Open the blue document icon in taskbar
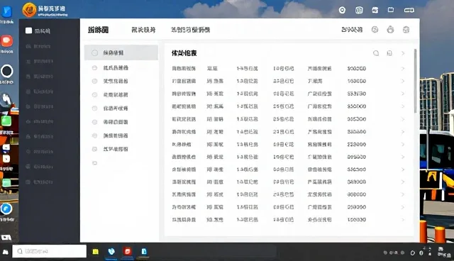Screen dimensions: 454x261 click(x=144, y=251)
